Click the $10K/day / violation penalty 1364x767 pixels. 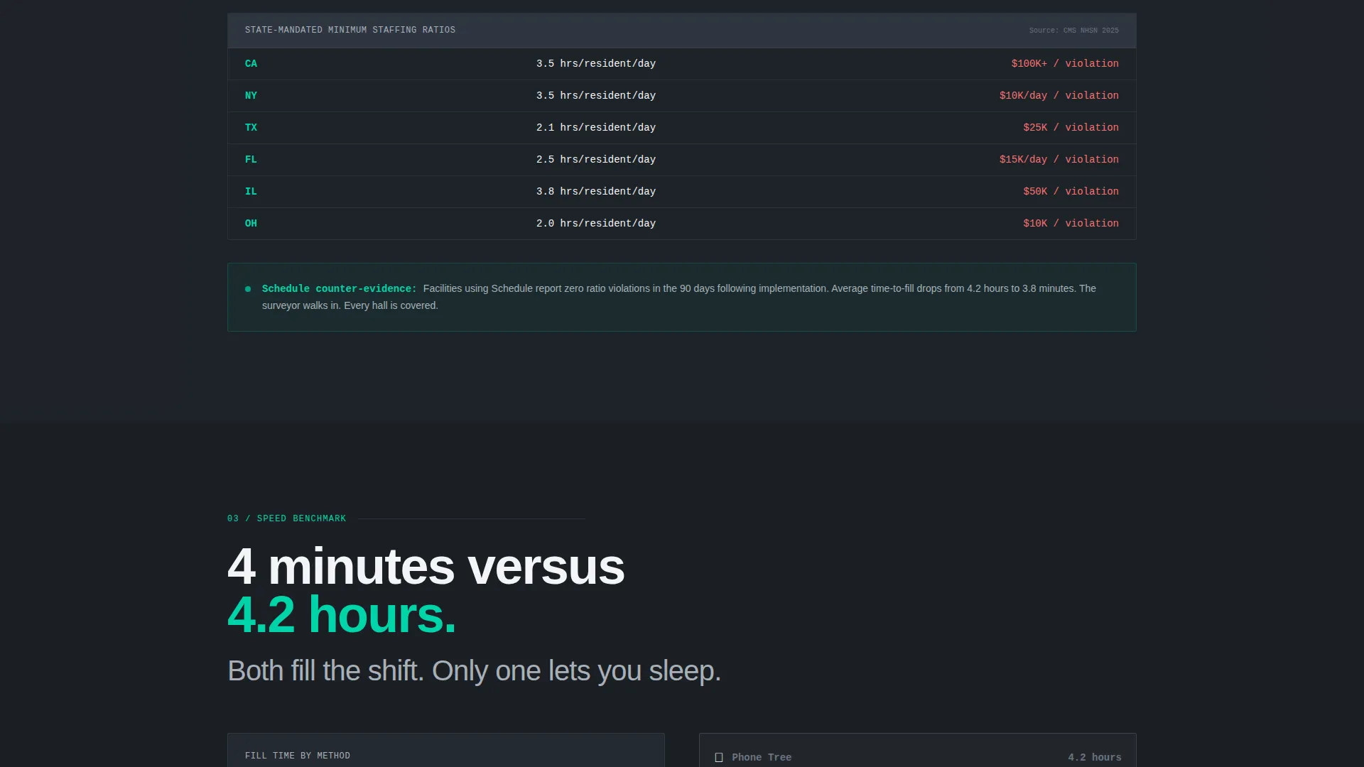pyautogui.click(x=1059, y=96)
